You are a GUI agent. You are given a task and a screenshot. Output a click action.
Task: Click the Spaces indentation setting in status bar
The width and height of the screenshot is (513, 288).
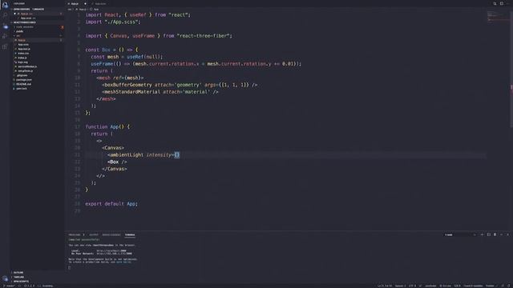[400, 286]
